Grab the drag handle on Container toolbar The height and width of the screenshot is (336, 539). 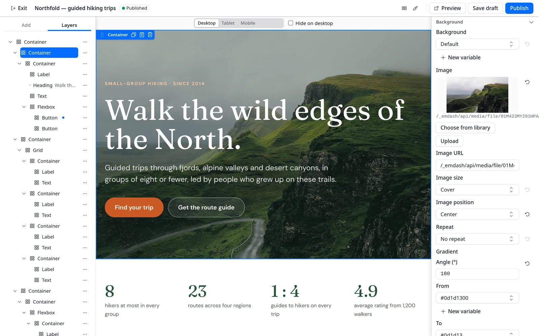click(x=102, y=35)
